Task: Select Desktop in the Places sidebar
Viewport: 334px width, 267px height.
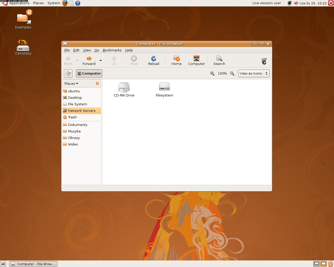Action: tap(82, 98)
